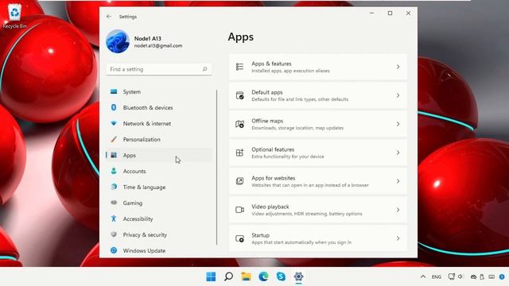Select the sidebar vertical scrollbar
Viewport: 509px width, 286px height.
(x=216, y=168)
